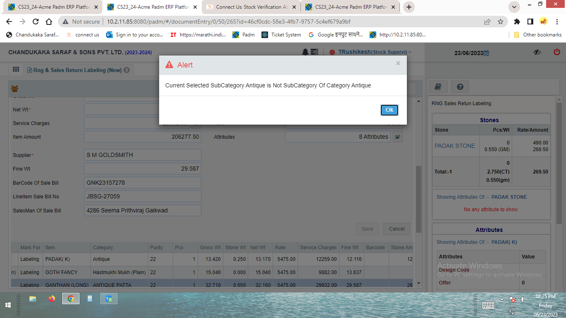Click the LineItem Sale Bill No field

pos(143,196)
